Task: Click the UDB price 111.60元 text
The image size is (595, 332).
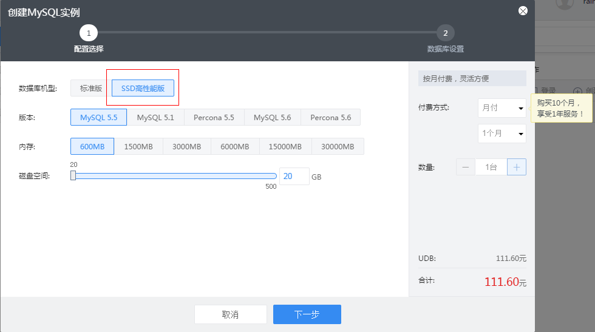Action: pyautogui.click(x=511, y=259)
